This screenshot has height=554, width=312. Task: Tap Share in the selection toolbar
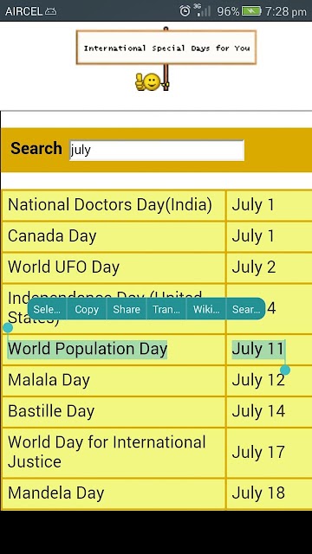127,309
